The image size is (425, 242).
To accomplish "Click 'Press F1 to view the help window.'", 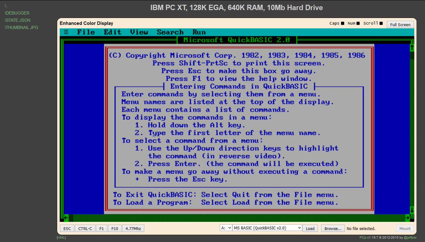I will (239, 78).
